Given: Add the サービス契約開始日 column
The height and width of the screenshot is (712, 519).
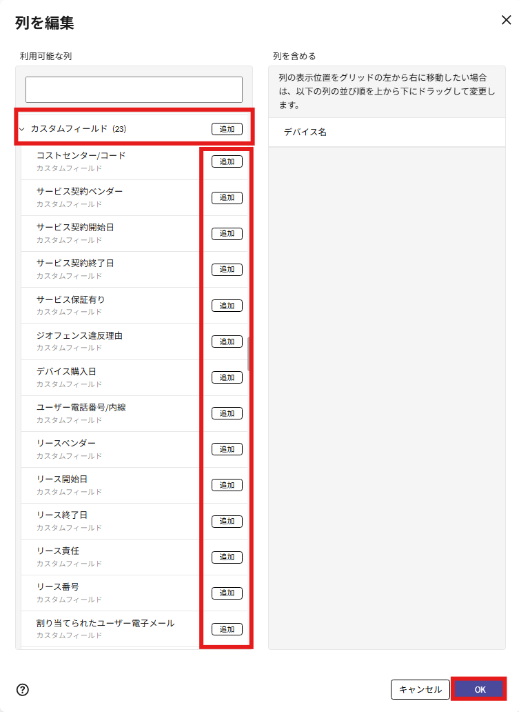Looking at the screenshot, I should click(227, 234).
